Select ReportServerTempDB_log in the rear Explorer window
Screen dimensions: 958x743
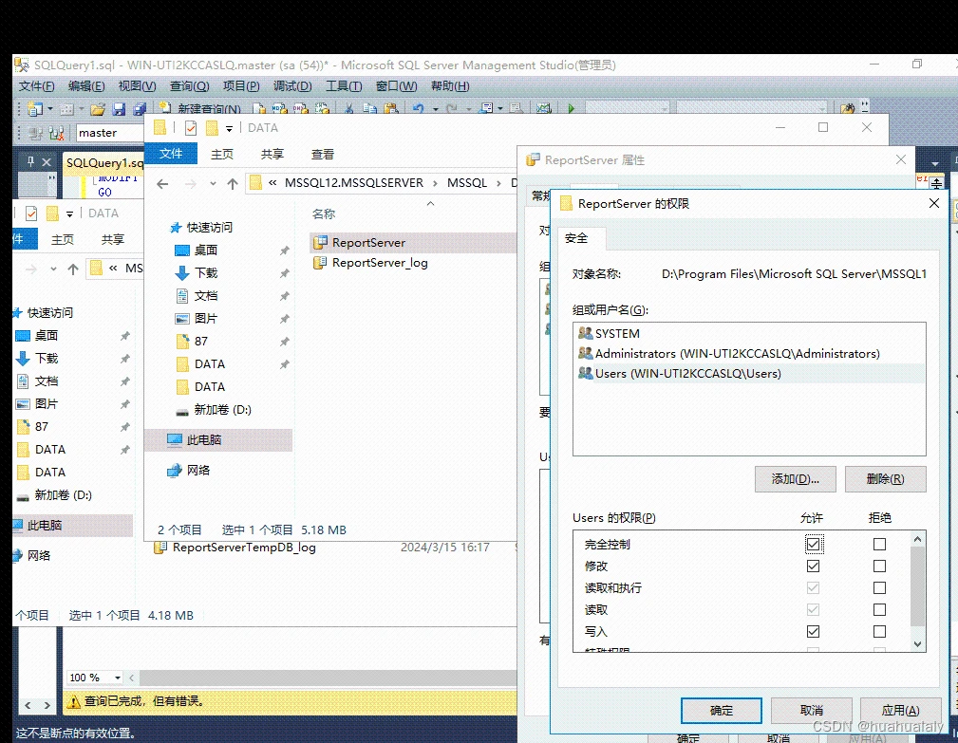[x=244, y=548]
